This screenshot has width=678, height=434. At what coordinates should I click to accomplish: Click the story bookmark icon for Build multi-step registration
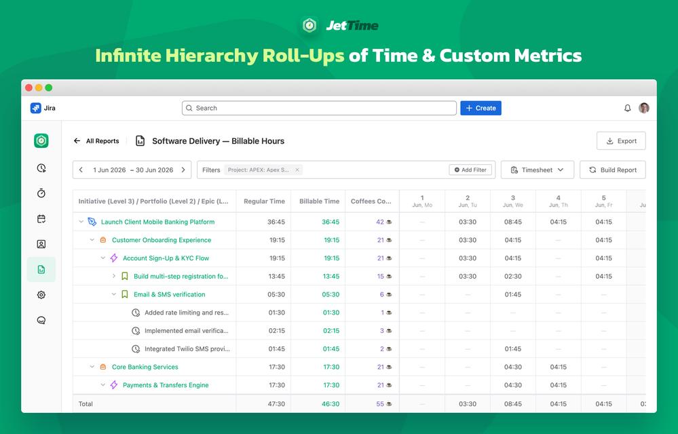124,276
